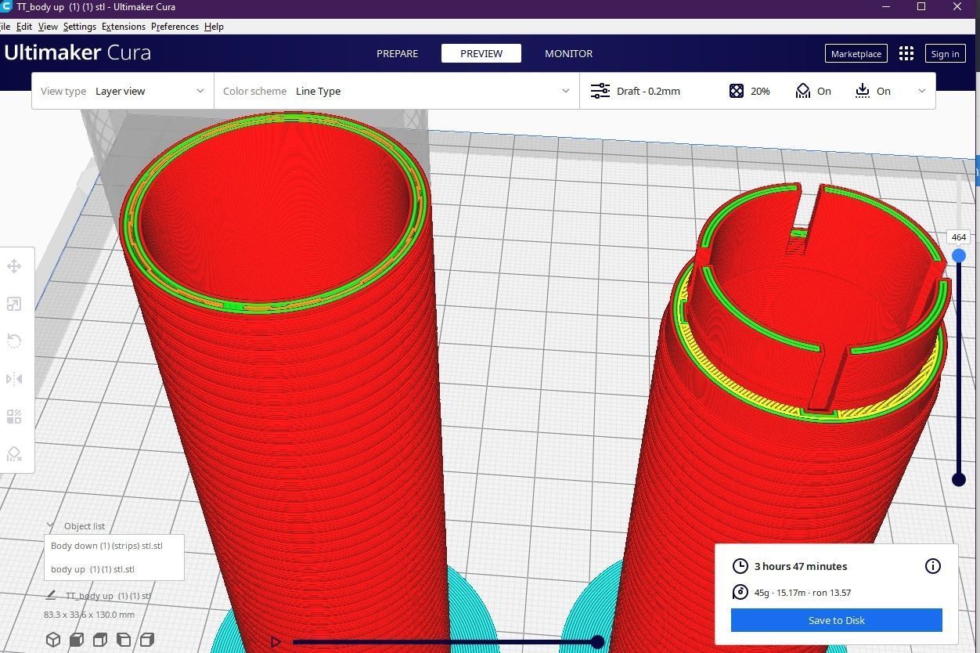Viewport: 980px width, 653px height.
Task: Click the layer number 464 field
Action: coord(959,236)
